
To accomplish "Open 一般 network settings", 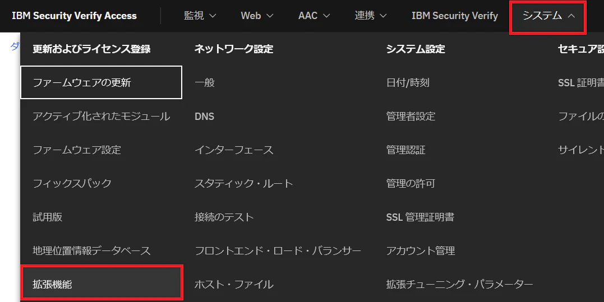I will point(205,82).
